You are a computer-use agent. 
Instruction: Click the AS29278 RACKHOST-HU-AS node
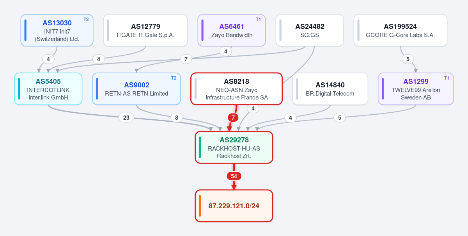pos(234,147)
